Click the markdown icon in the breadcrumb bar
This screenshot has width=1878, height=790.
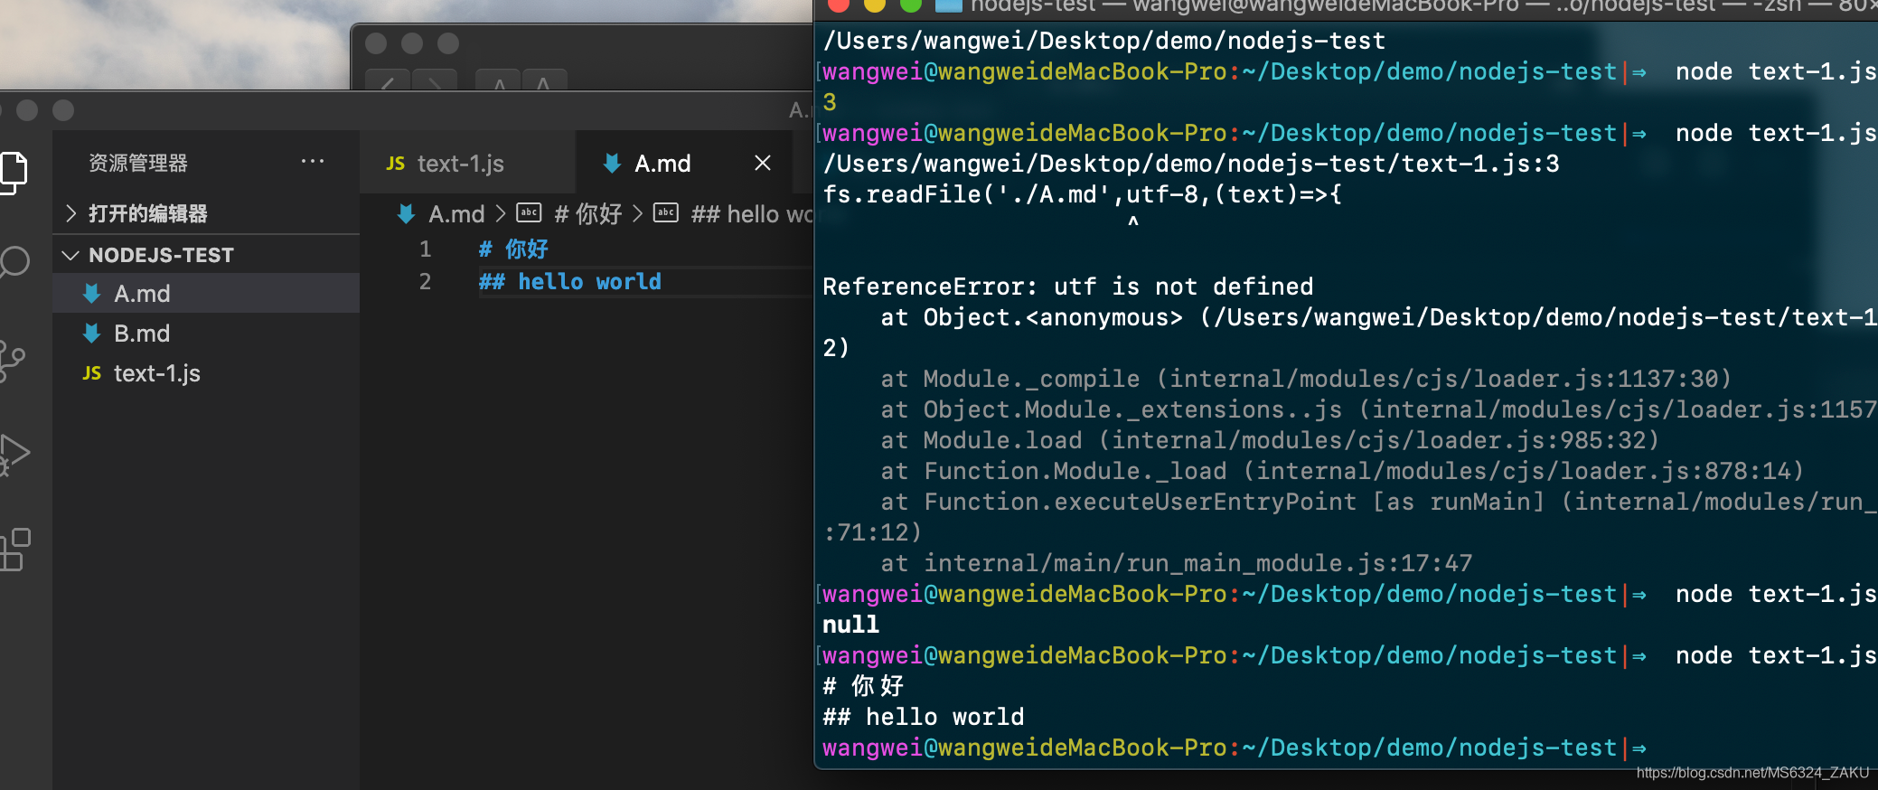coord(406,214)
